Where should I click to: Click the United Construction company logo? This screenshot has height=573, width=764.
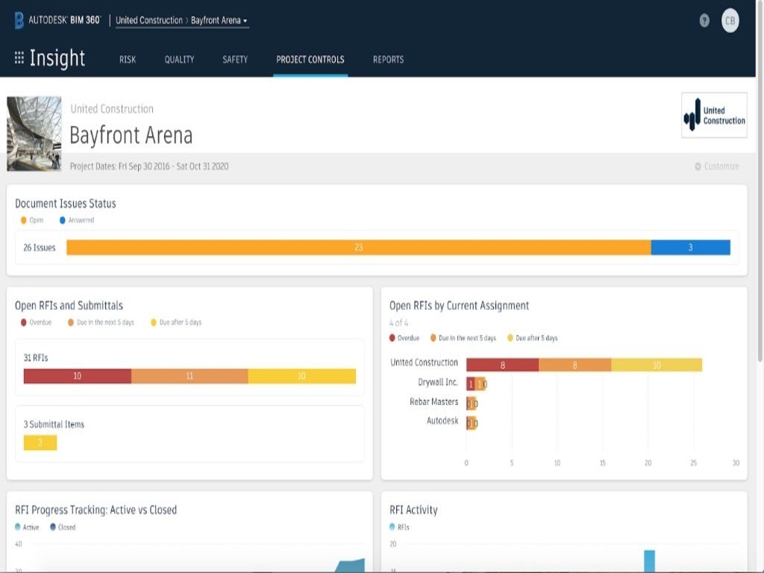(x=714, y=116)
